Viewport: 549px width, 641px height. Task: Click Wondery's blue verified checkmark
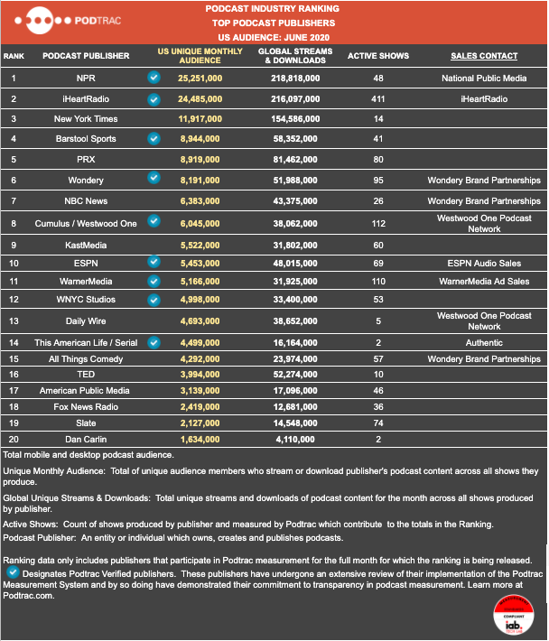point(154,178)
